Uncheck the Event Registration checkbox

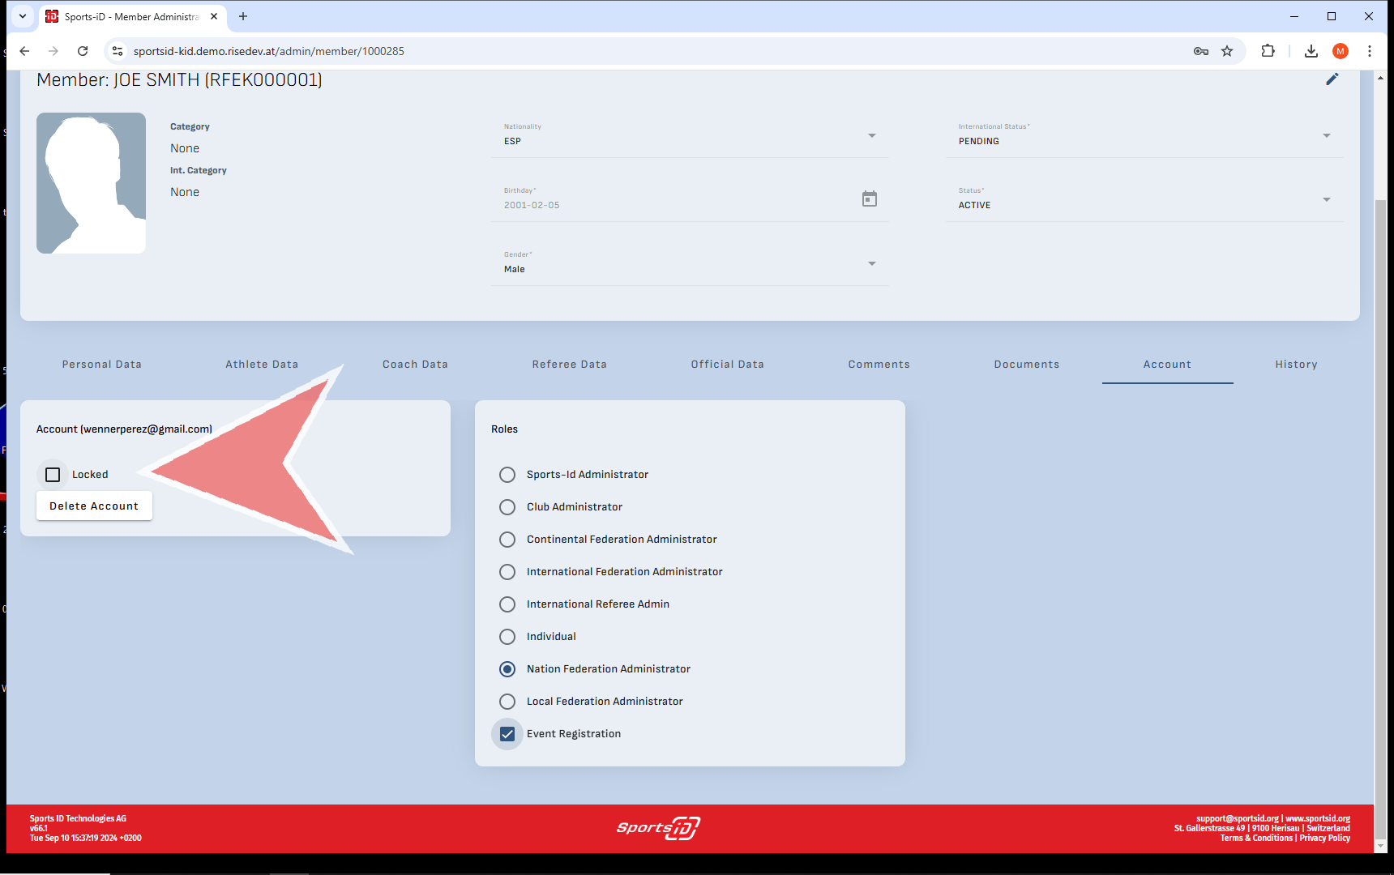pyautogui.click(x=507, y=734)
